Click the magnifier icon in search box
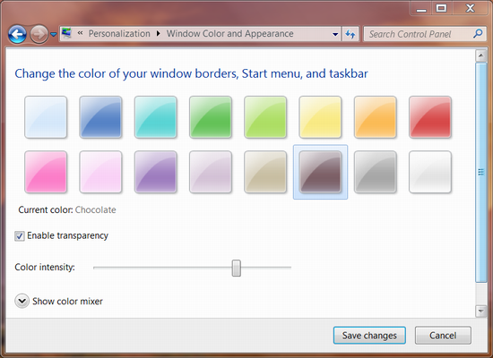The height and width of the screenshot is (358, 493). tap(478, 33)
